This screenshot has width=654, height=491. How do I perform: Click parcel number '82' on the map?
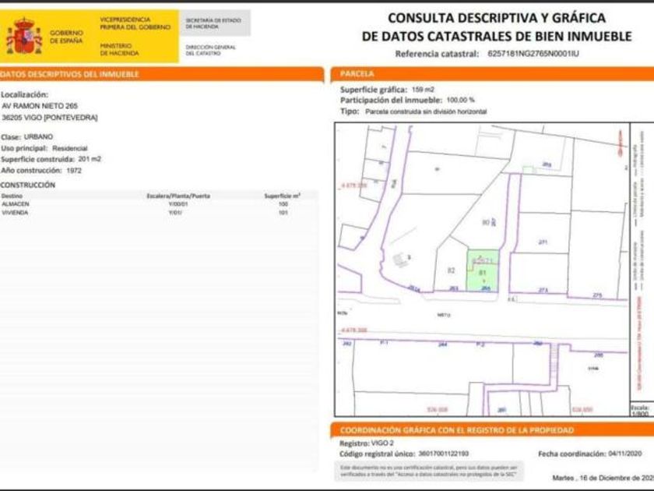click(451, 270)
